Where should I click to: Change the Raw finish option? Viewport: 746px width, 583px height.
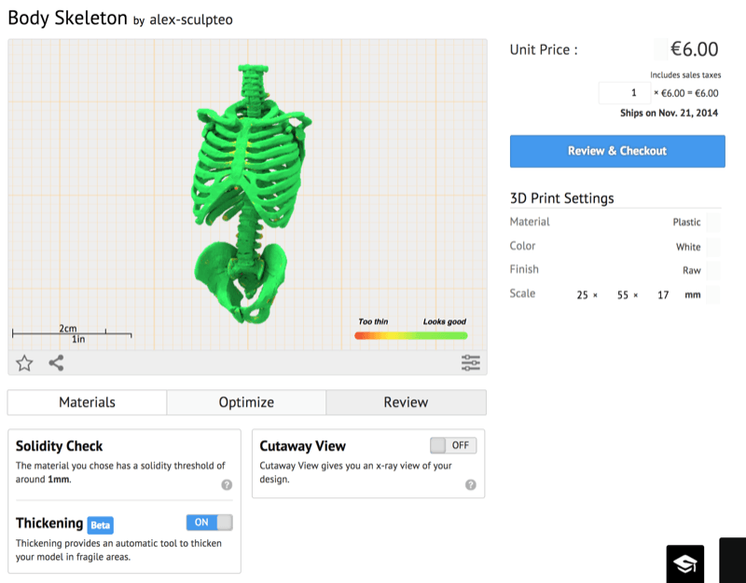coord(693,269)
